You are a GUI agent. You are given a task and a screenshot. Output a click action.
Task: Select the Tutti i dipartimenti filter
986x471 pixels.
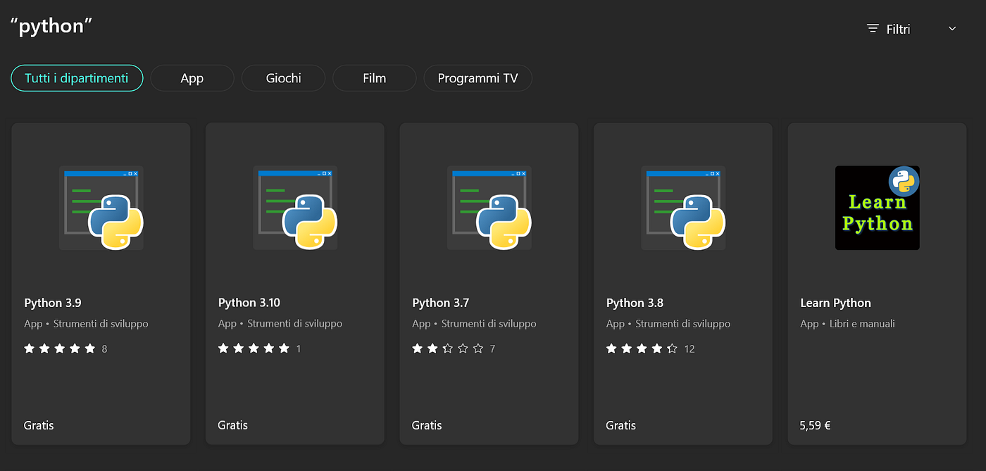click(77, 78)
